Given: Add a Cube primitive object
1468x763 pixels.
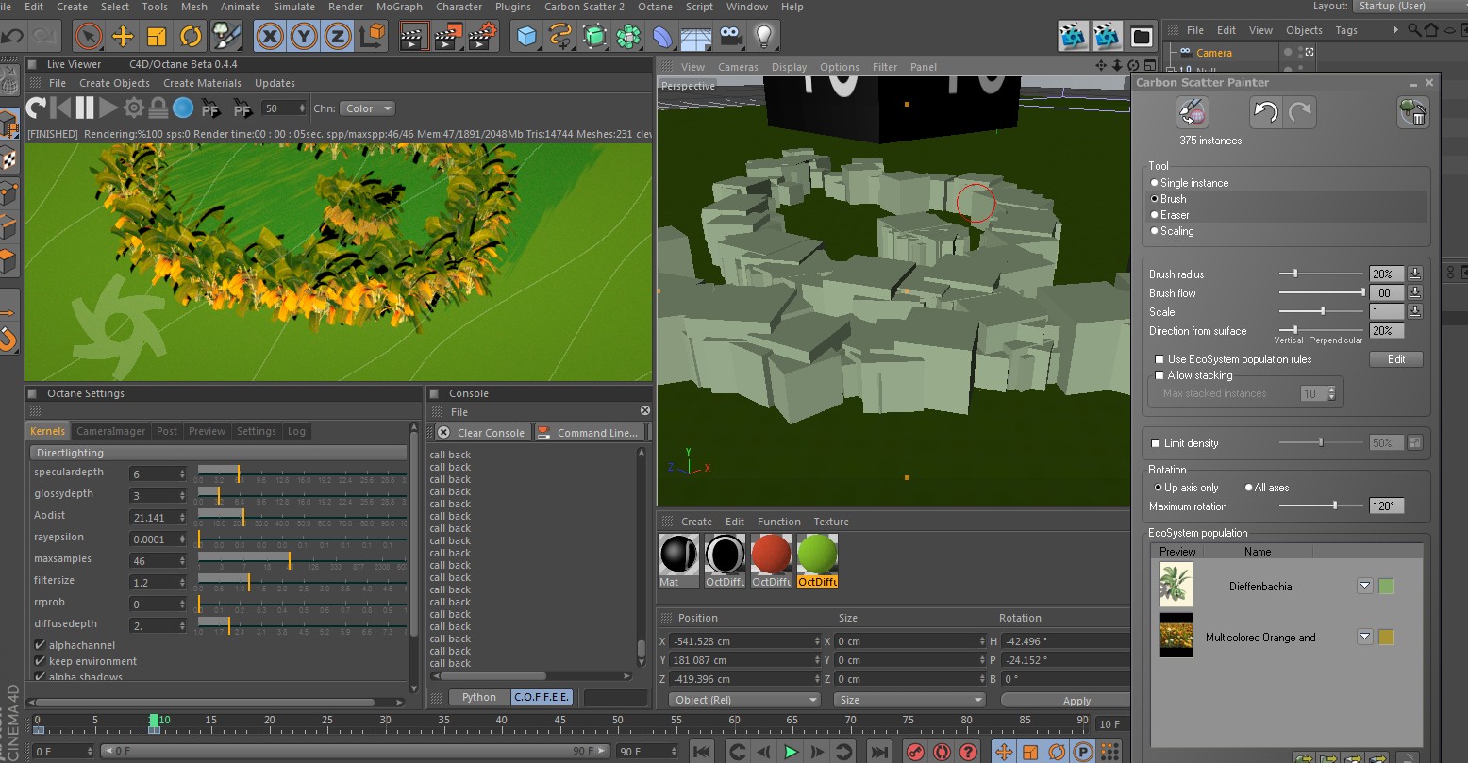Looking at the screenshot, I should [526, 37].
